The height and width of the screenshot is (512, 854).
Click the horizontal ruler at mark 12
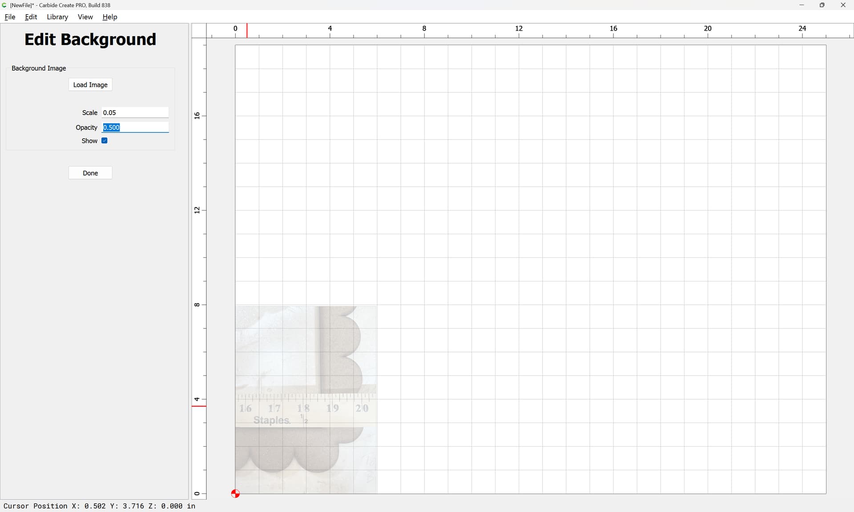pos(519,30)
